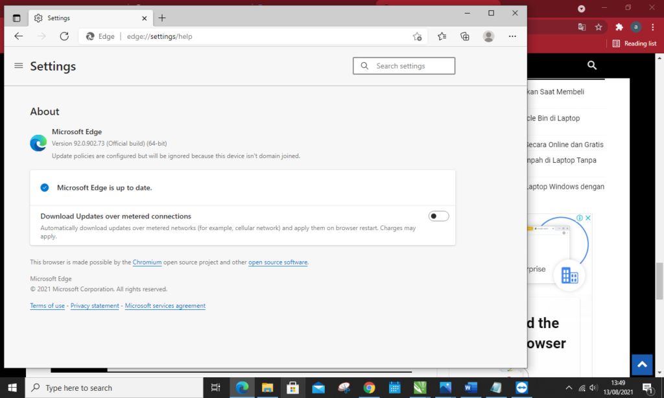The image size is (664, 398).
Task: Click the profile avatar icon
Action: pyautogui.click(x=488, y=37)
